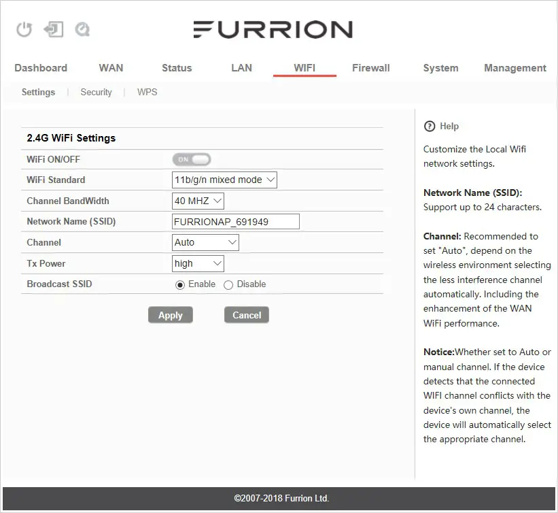Screen dimensions: 558x513
Task: Click the Help question mark icon
Action: 430,126
